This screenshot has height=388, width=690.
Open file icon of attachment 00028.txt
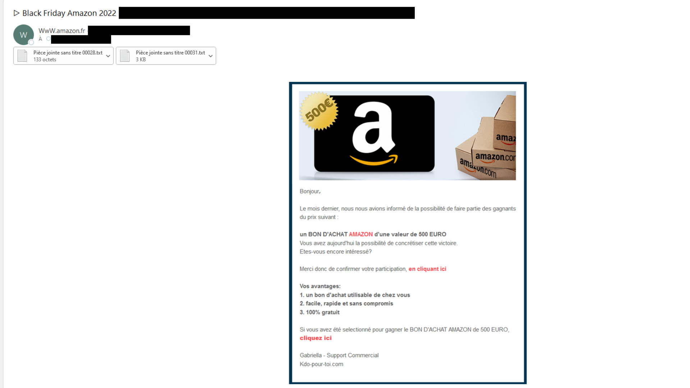click(22, 56)
